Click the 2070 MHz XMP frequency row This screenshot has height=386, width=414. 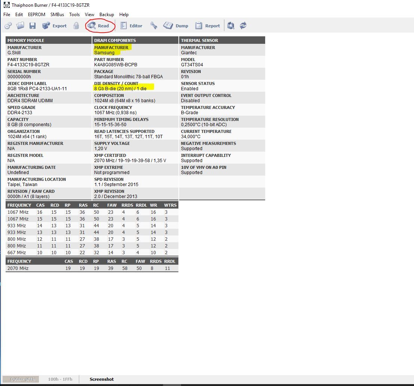coord(92,268)
